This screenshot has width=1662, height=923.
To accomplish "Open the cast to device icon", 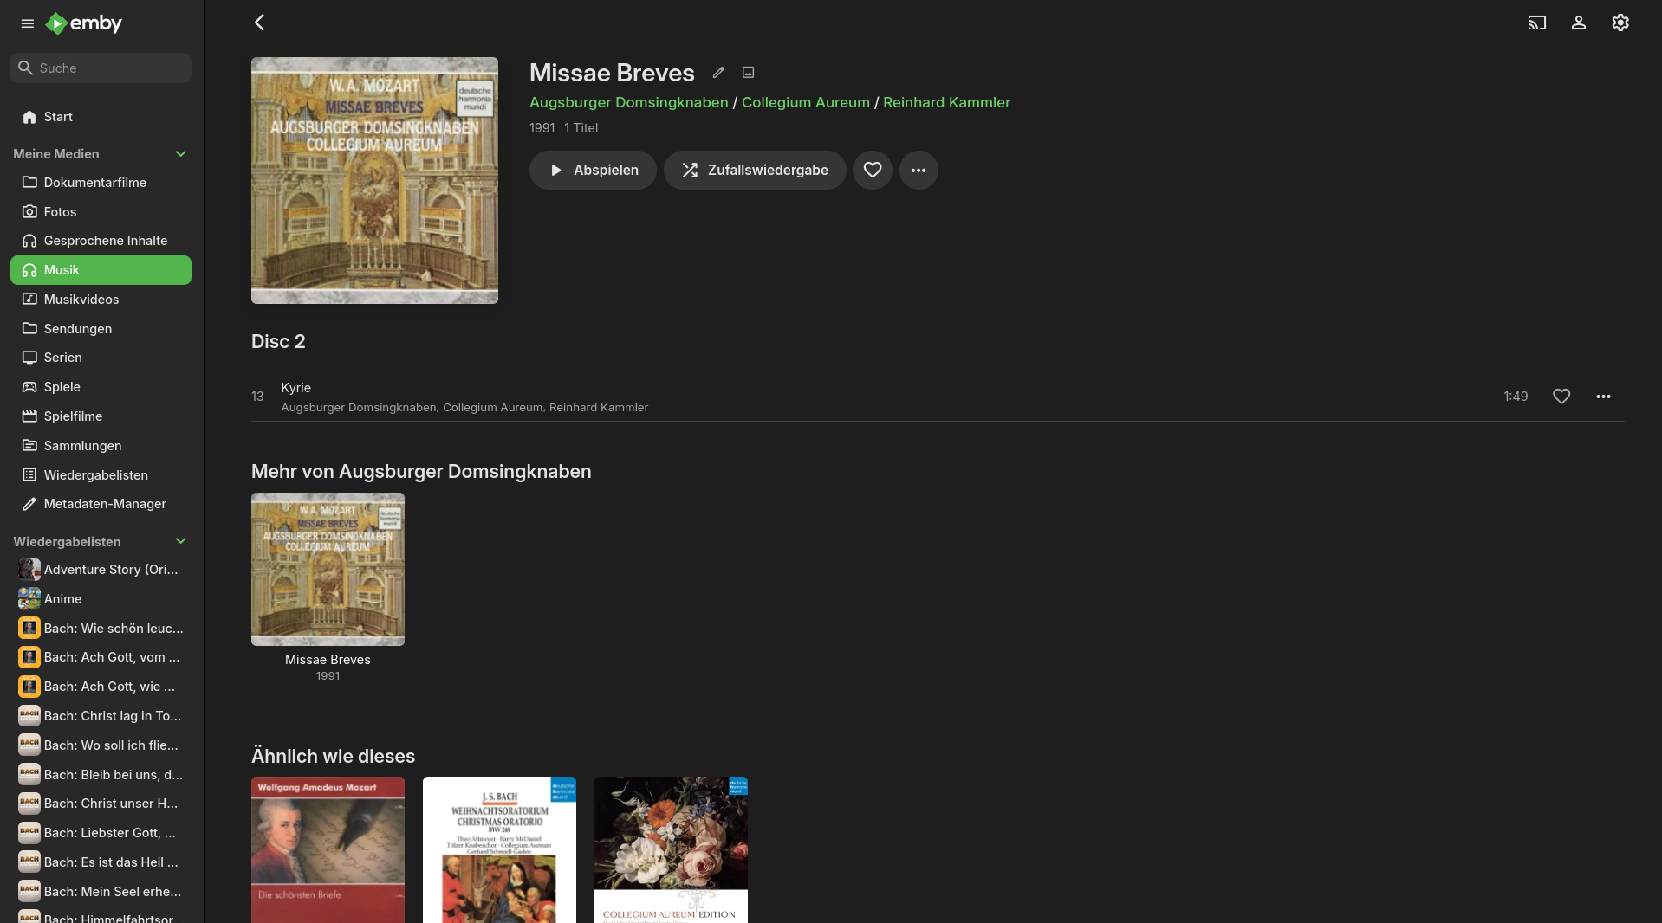I will tap(1536, 23).
